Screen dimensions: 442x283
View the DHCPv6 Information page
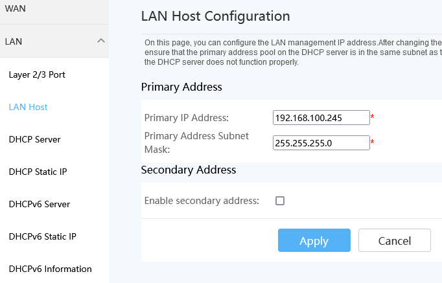click(51, 269)
